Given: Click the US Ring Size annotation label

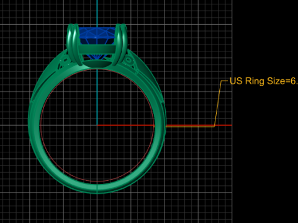Looking at the screenshot, I should pyautogui.click(x=264, y=81).
